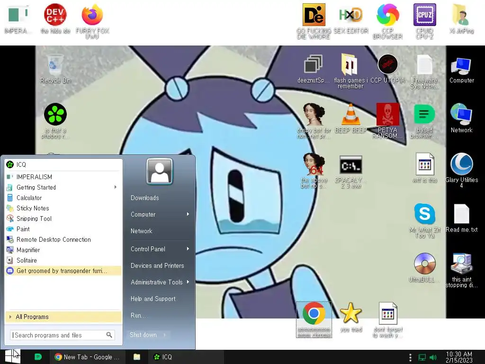Expand the Control Panel submenu arrow
The width and height of the screenshot is (485, 364).
coord(188,249)
